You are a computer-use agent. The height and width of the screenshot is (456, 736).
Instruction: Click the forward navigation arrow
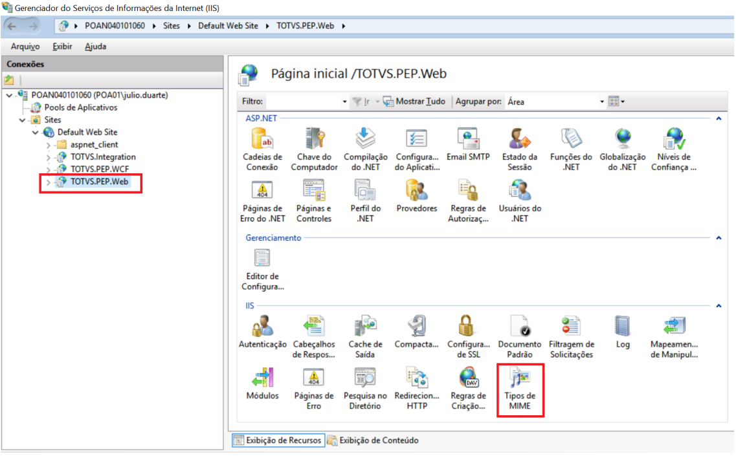(33, 27)
